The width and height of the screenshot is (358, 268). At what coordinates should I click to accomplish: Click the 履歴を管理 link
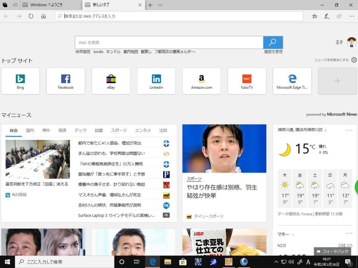(273, 52)
